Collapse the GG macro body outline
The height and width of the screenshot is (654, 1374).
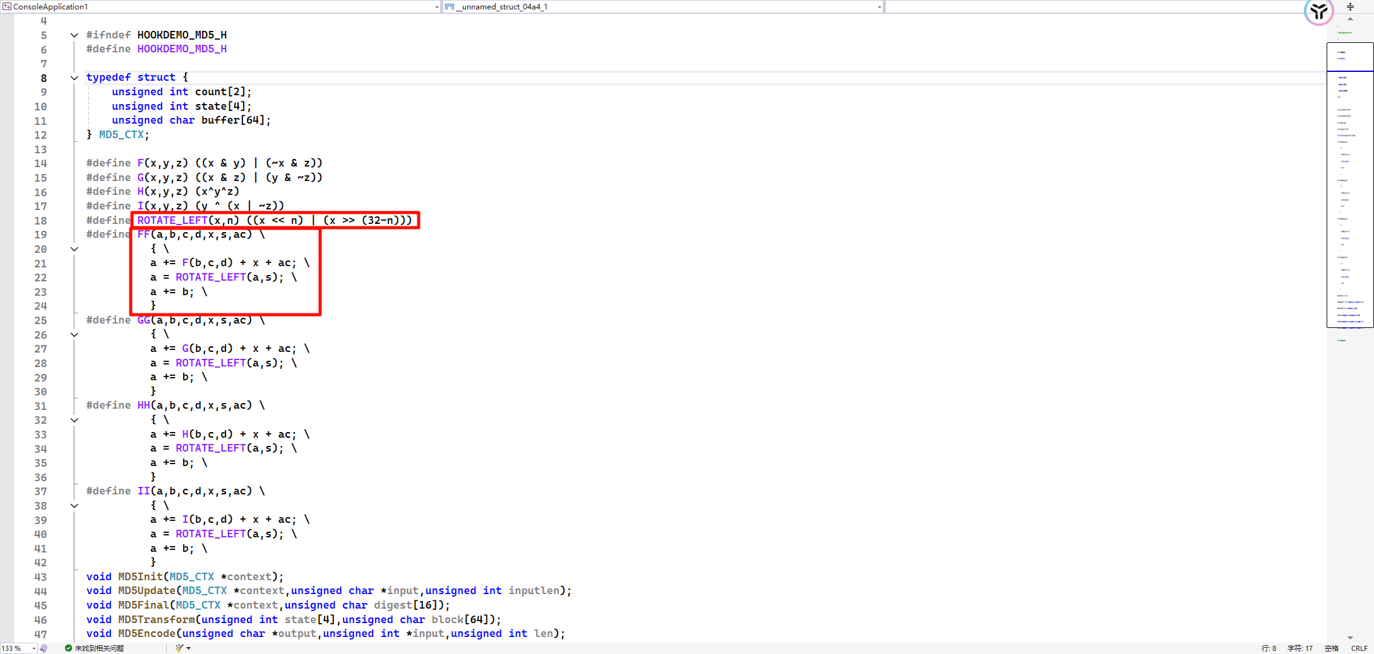(74, 335)
